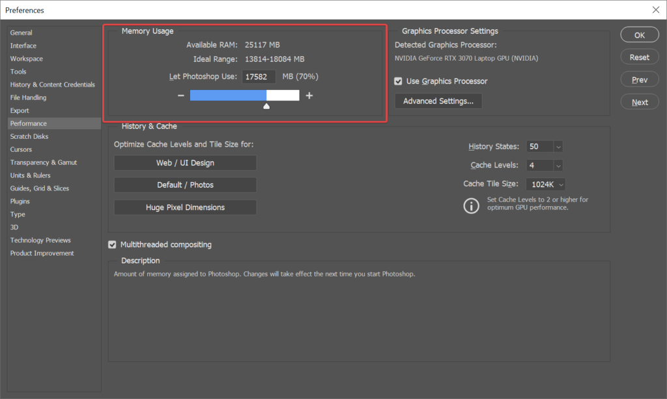Image resolution: width=667 pixels, height=399 pixels.
Task: Choose the Default / Photos cache optimization
Action: tap(185, 185)
